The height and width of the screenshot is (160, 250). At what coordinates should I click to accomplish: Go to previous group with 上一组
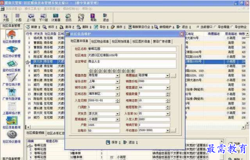pos(31,18)
